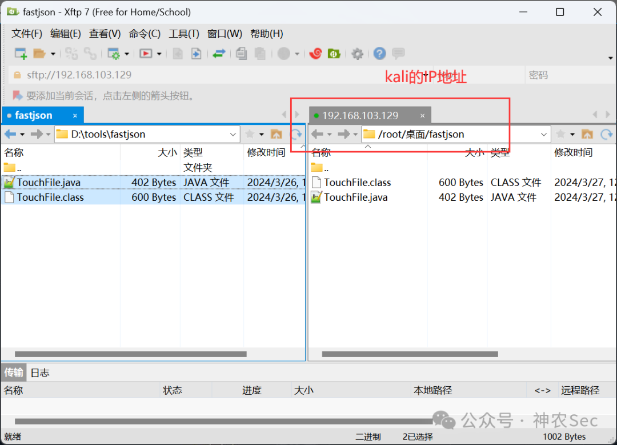617x445 pixels.
Task: Click the grayed-out Paste icon
Action: point(260,54)
